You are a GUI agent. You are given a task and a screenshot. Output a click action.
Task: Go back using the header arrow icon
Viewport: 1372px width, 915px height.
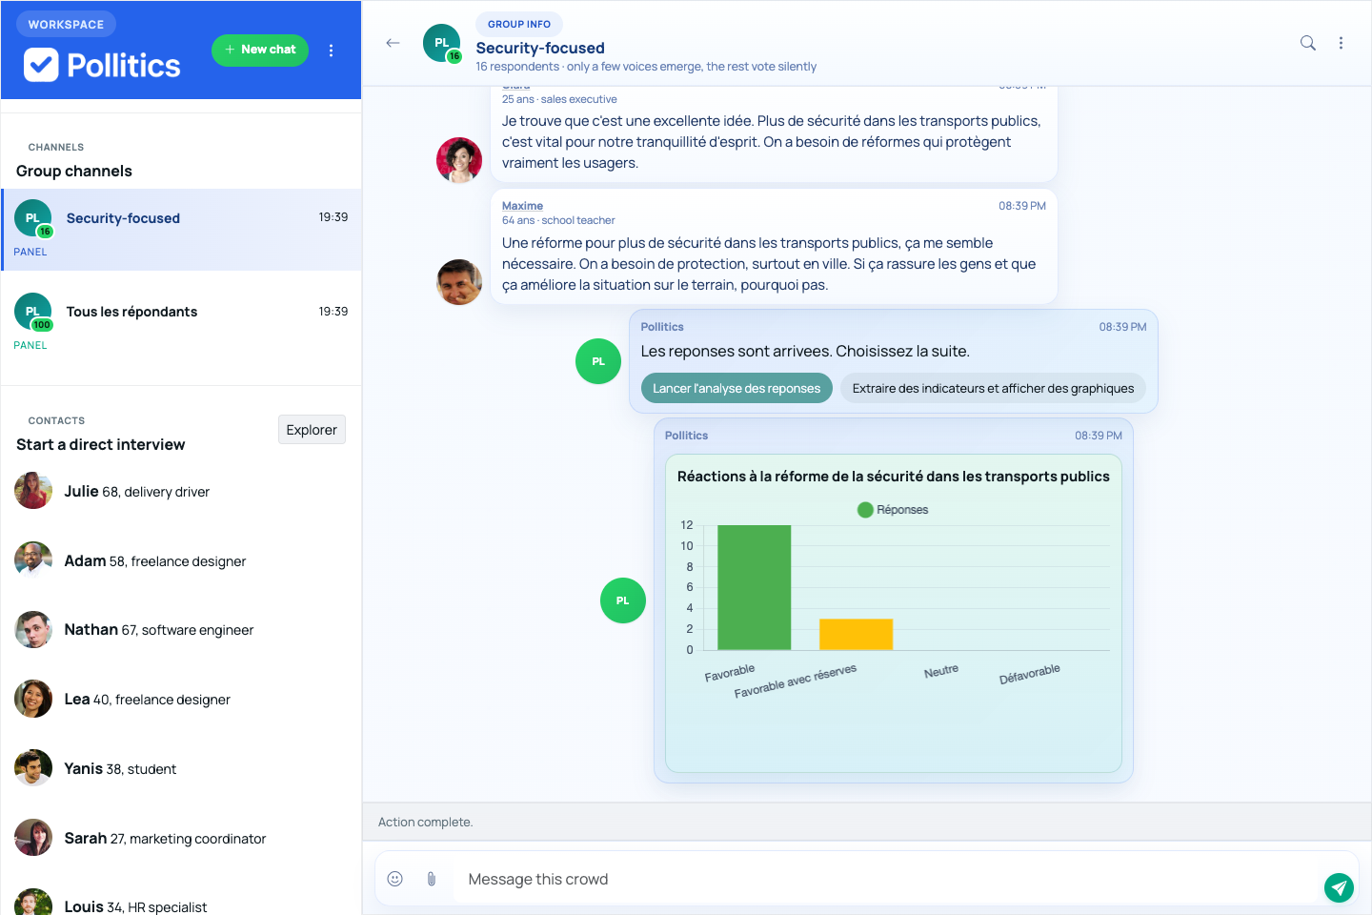(x=393, y=43)
